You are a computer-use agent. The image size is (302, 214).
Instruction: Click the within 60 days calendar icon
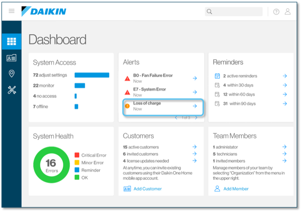point(217,94)
